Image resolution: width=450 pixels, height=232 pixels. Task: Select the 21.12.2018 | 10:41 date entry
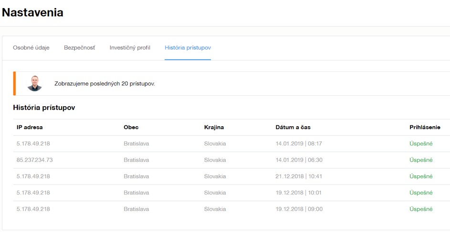coord(299,176)
